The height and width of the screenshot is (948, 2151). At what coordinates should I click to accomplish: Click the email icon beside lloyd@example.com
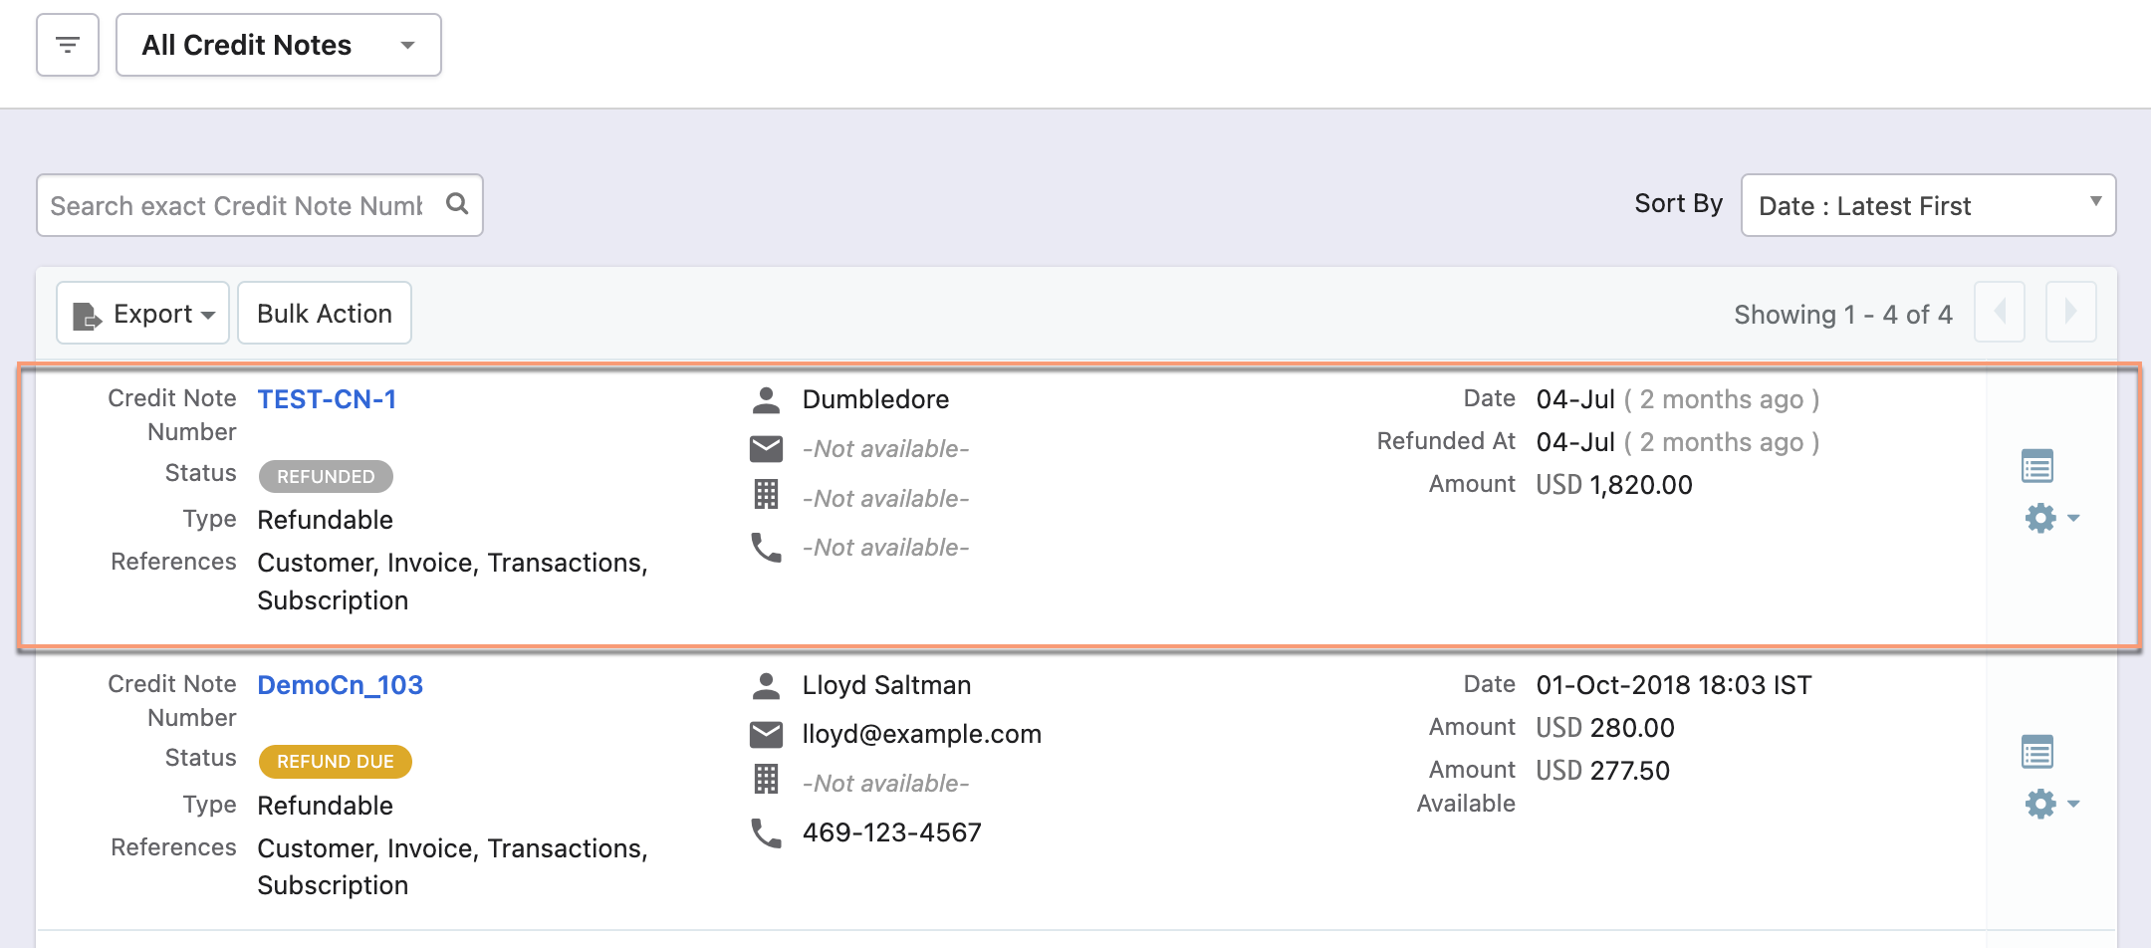point(766,735)
